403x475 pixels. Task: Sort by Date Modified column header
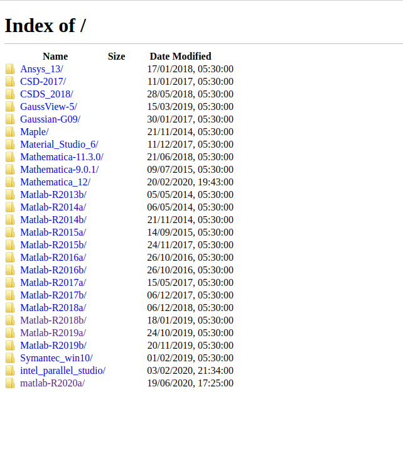tap(180, 57)
